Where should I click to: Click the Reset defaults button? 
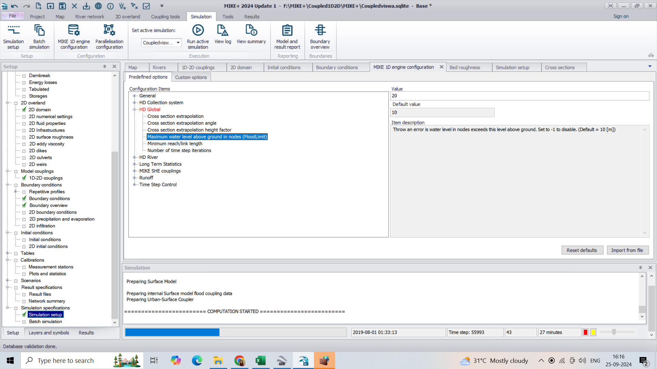(581, 250)
